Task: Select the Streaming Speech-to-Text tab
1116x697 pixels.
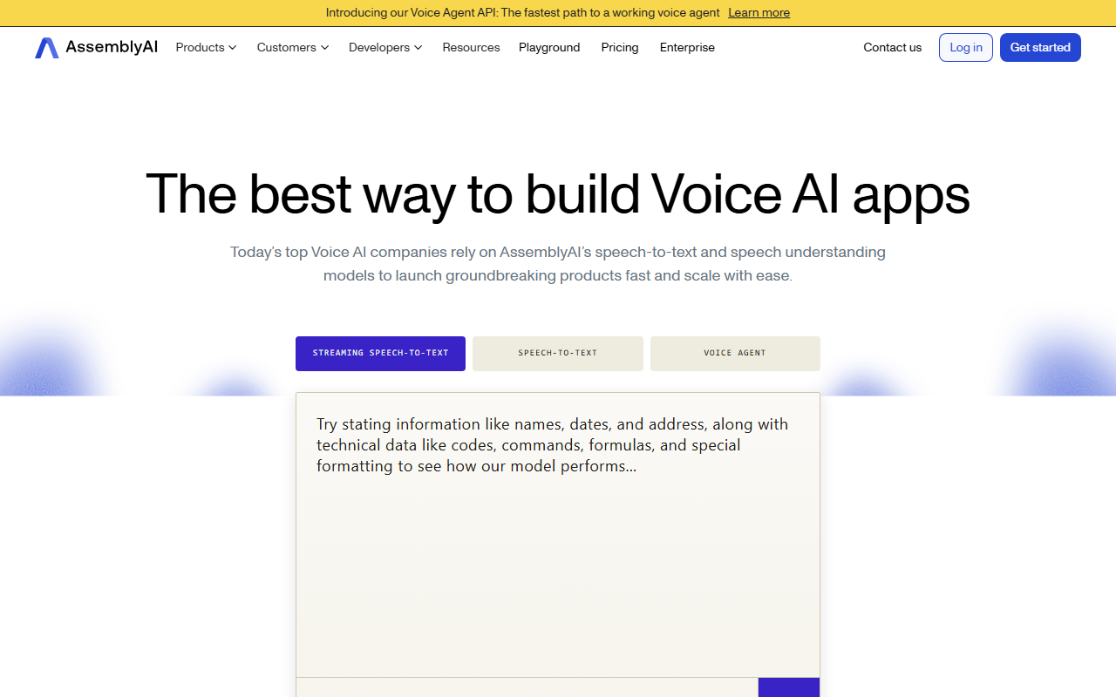Action: click(x=380, y=354)
